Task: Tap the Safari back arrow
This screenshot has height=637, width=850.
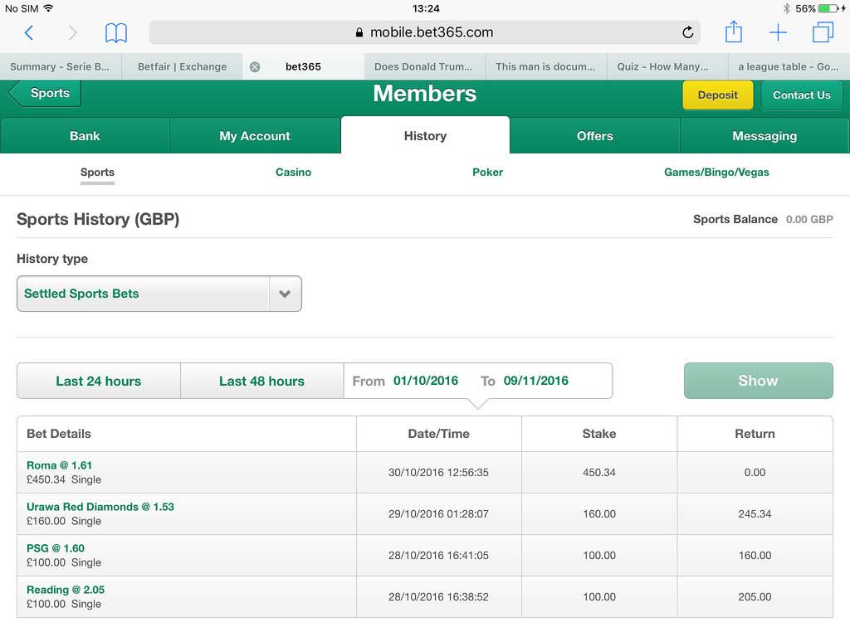Action: click(x=29, y=33)
